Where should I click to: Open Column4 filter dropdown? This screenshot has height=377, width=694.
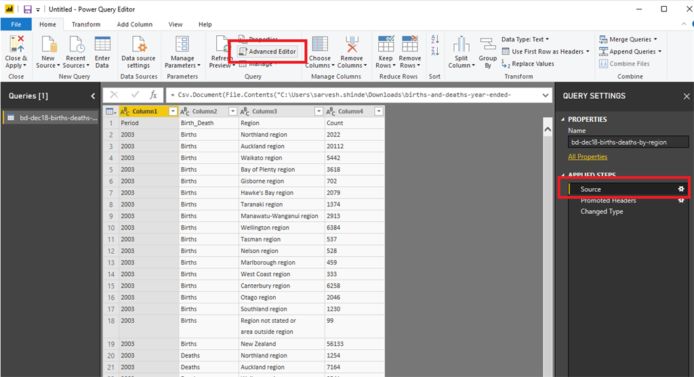pos(378,112)
